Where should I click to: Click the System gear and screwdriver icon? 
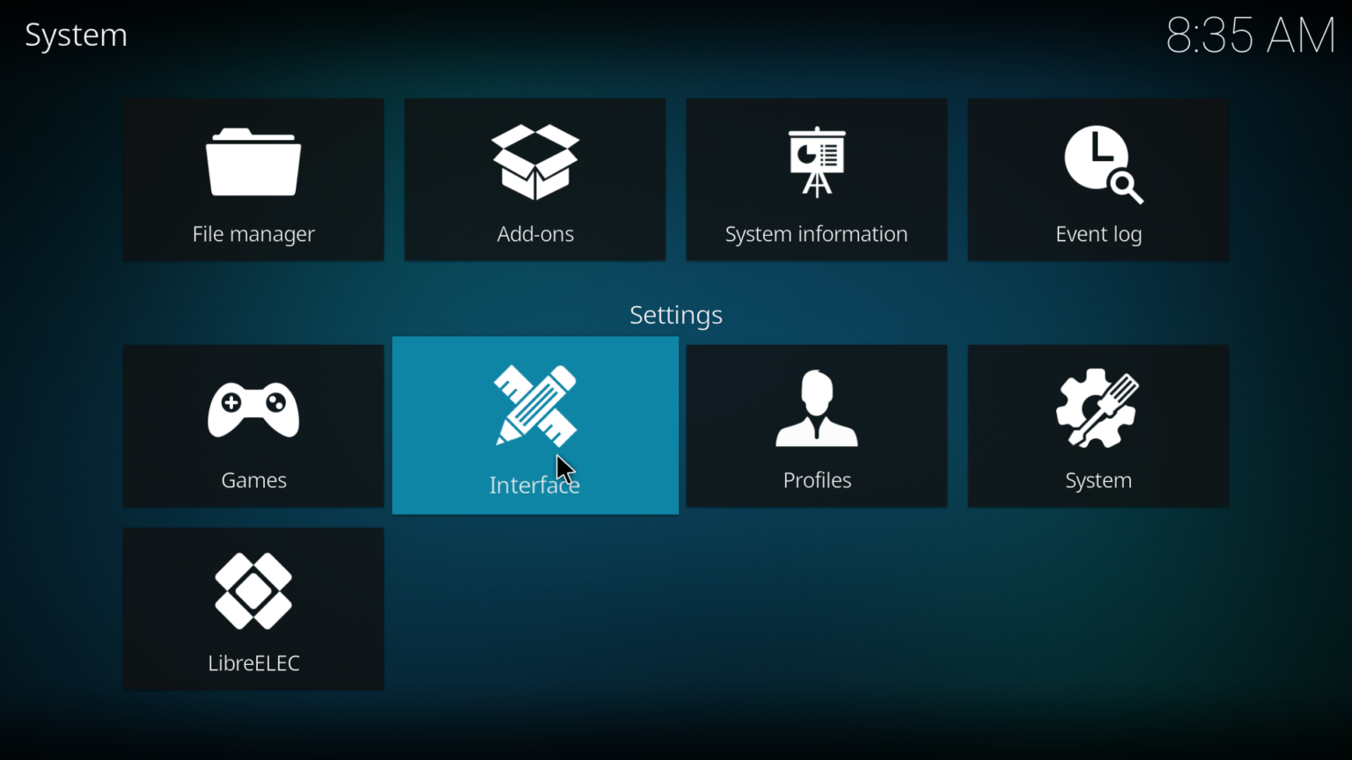tap(1098, 409)
